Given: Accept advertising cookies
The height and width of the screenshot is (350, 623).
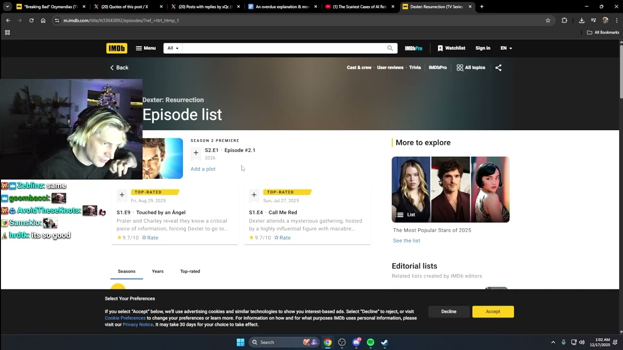Looking at the screenshot, I should (493, 312).
